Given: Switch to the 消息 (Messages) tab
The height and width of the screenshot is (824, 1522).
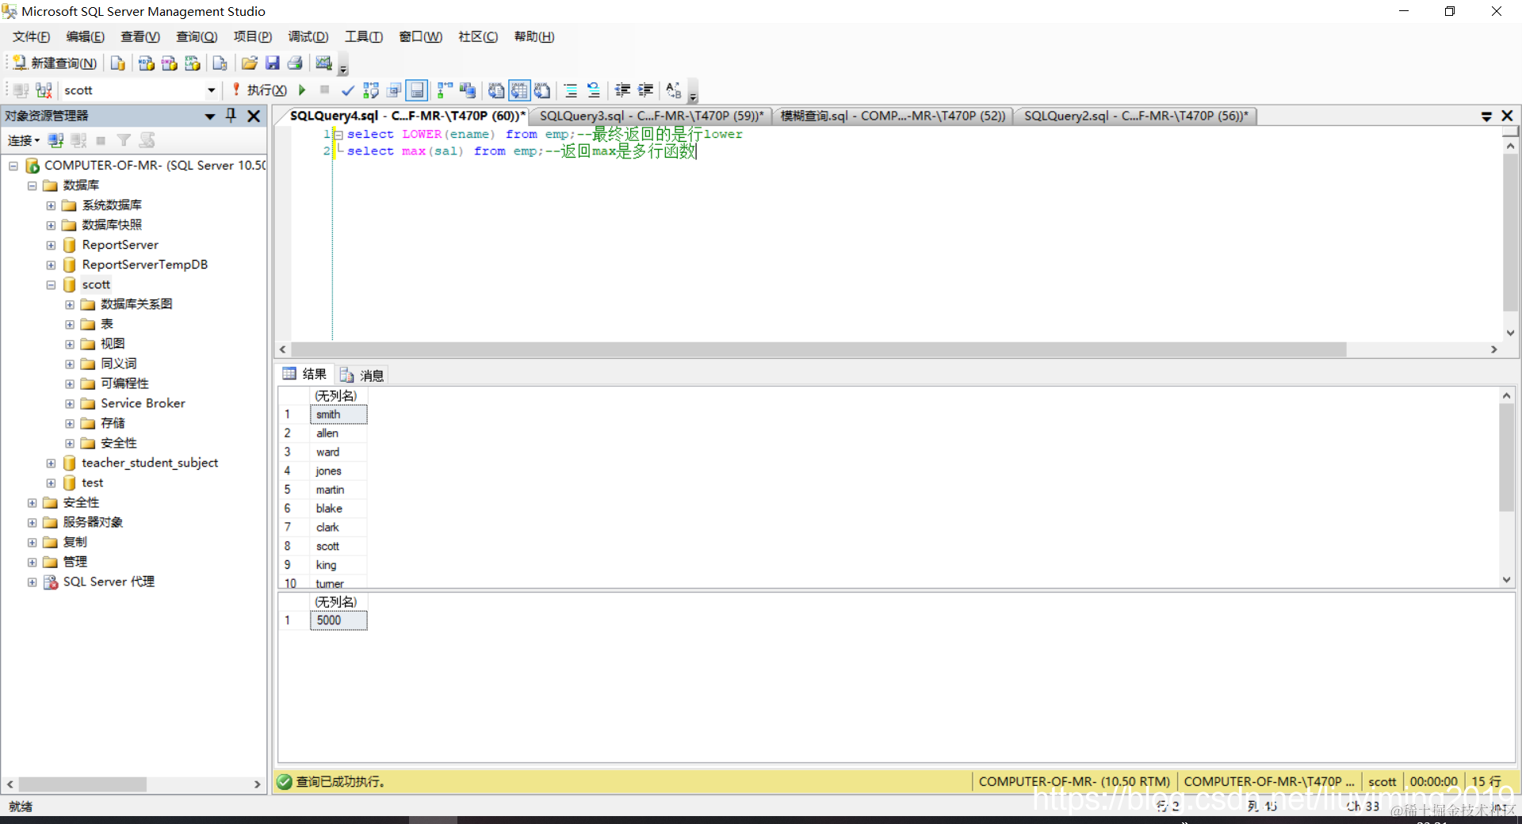Looking at the screenshot, I should point(363,375).
